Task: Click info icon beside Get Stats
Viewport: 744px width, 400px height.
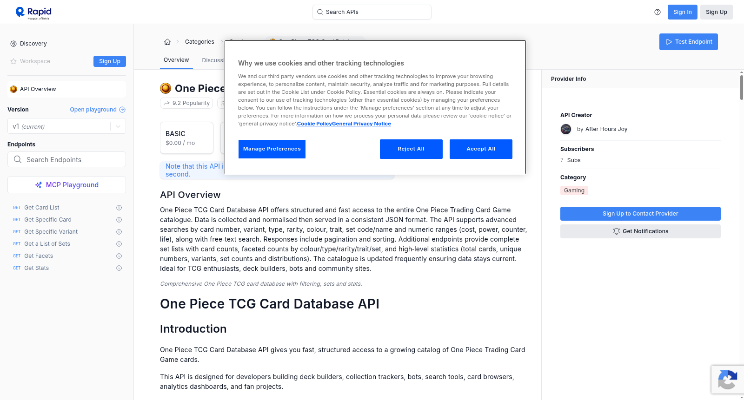Action: coord(119,268)
